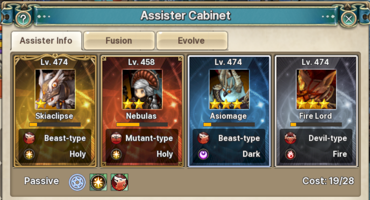This screenshot has height=200, width=370.
Task: Select the Nebulas portrait thumbnail
Action: pos(142,89)
